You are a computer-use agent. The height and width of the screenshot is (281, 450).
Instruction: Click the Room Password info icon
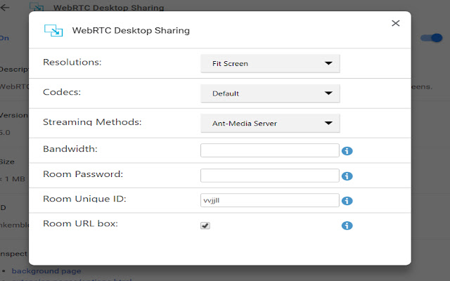[x=347, y=176]
